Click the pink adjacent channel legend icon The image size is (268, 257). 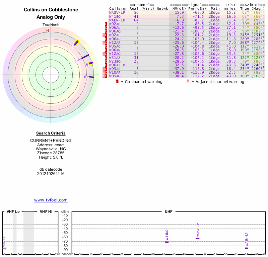[x=188, y=82]
